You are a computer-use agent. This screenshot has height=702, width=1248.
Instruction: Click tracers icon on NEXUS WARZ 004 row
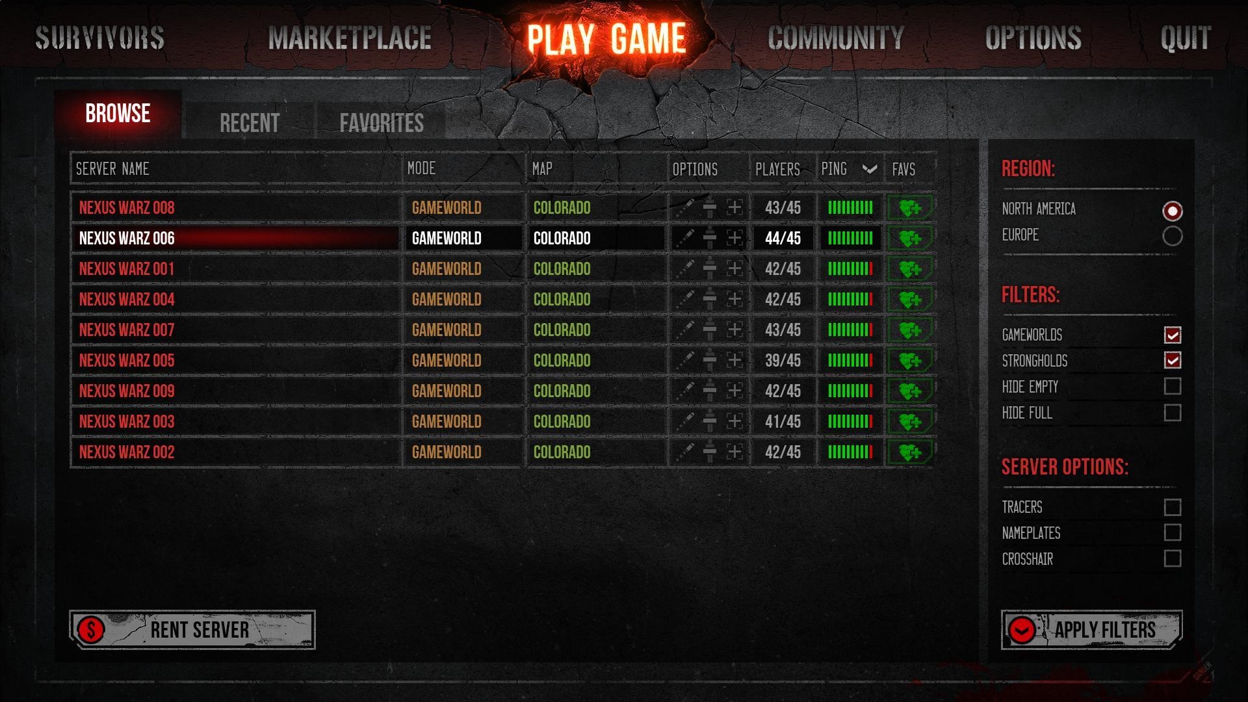(684, 299)
